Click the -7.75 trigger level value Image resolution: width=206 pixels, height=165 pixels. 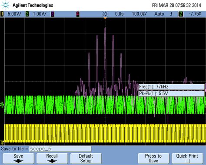[195, 14]
